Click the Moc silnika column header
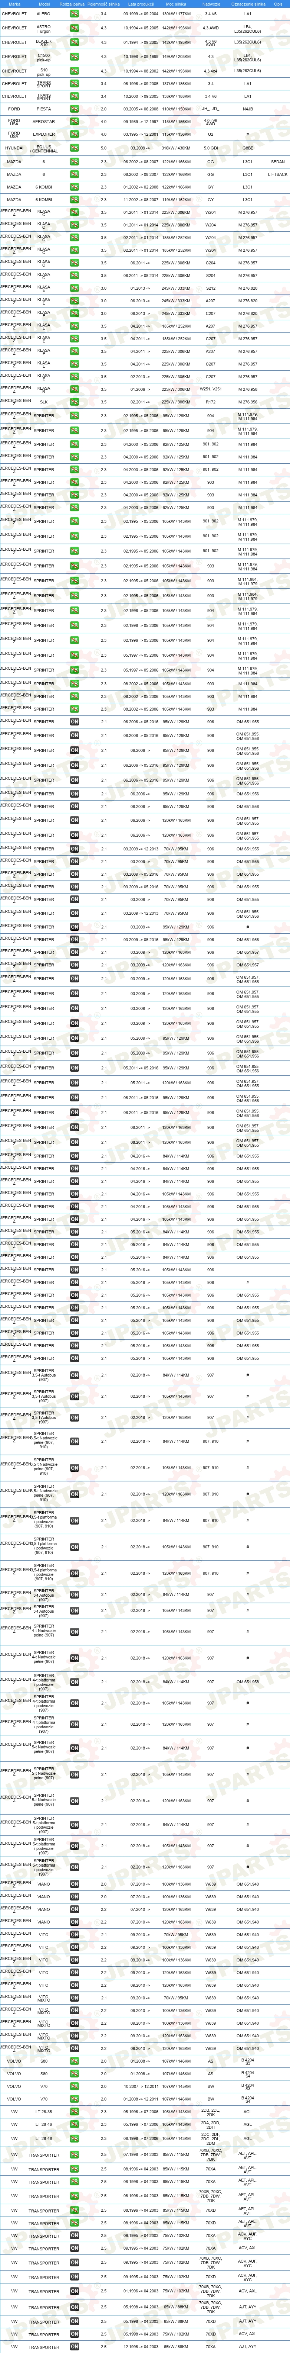The width and height of the screenshot is (290, 2353). coord(176,4)
